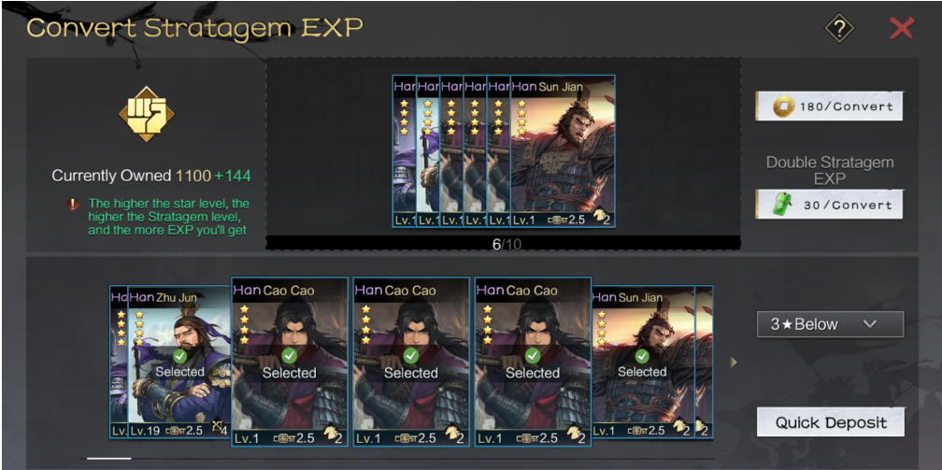Click the Quick Deposit button

coord(831,422)
